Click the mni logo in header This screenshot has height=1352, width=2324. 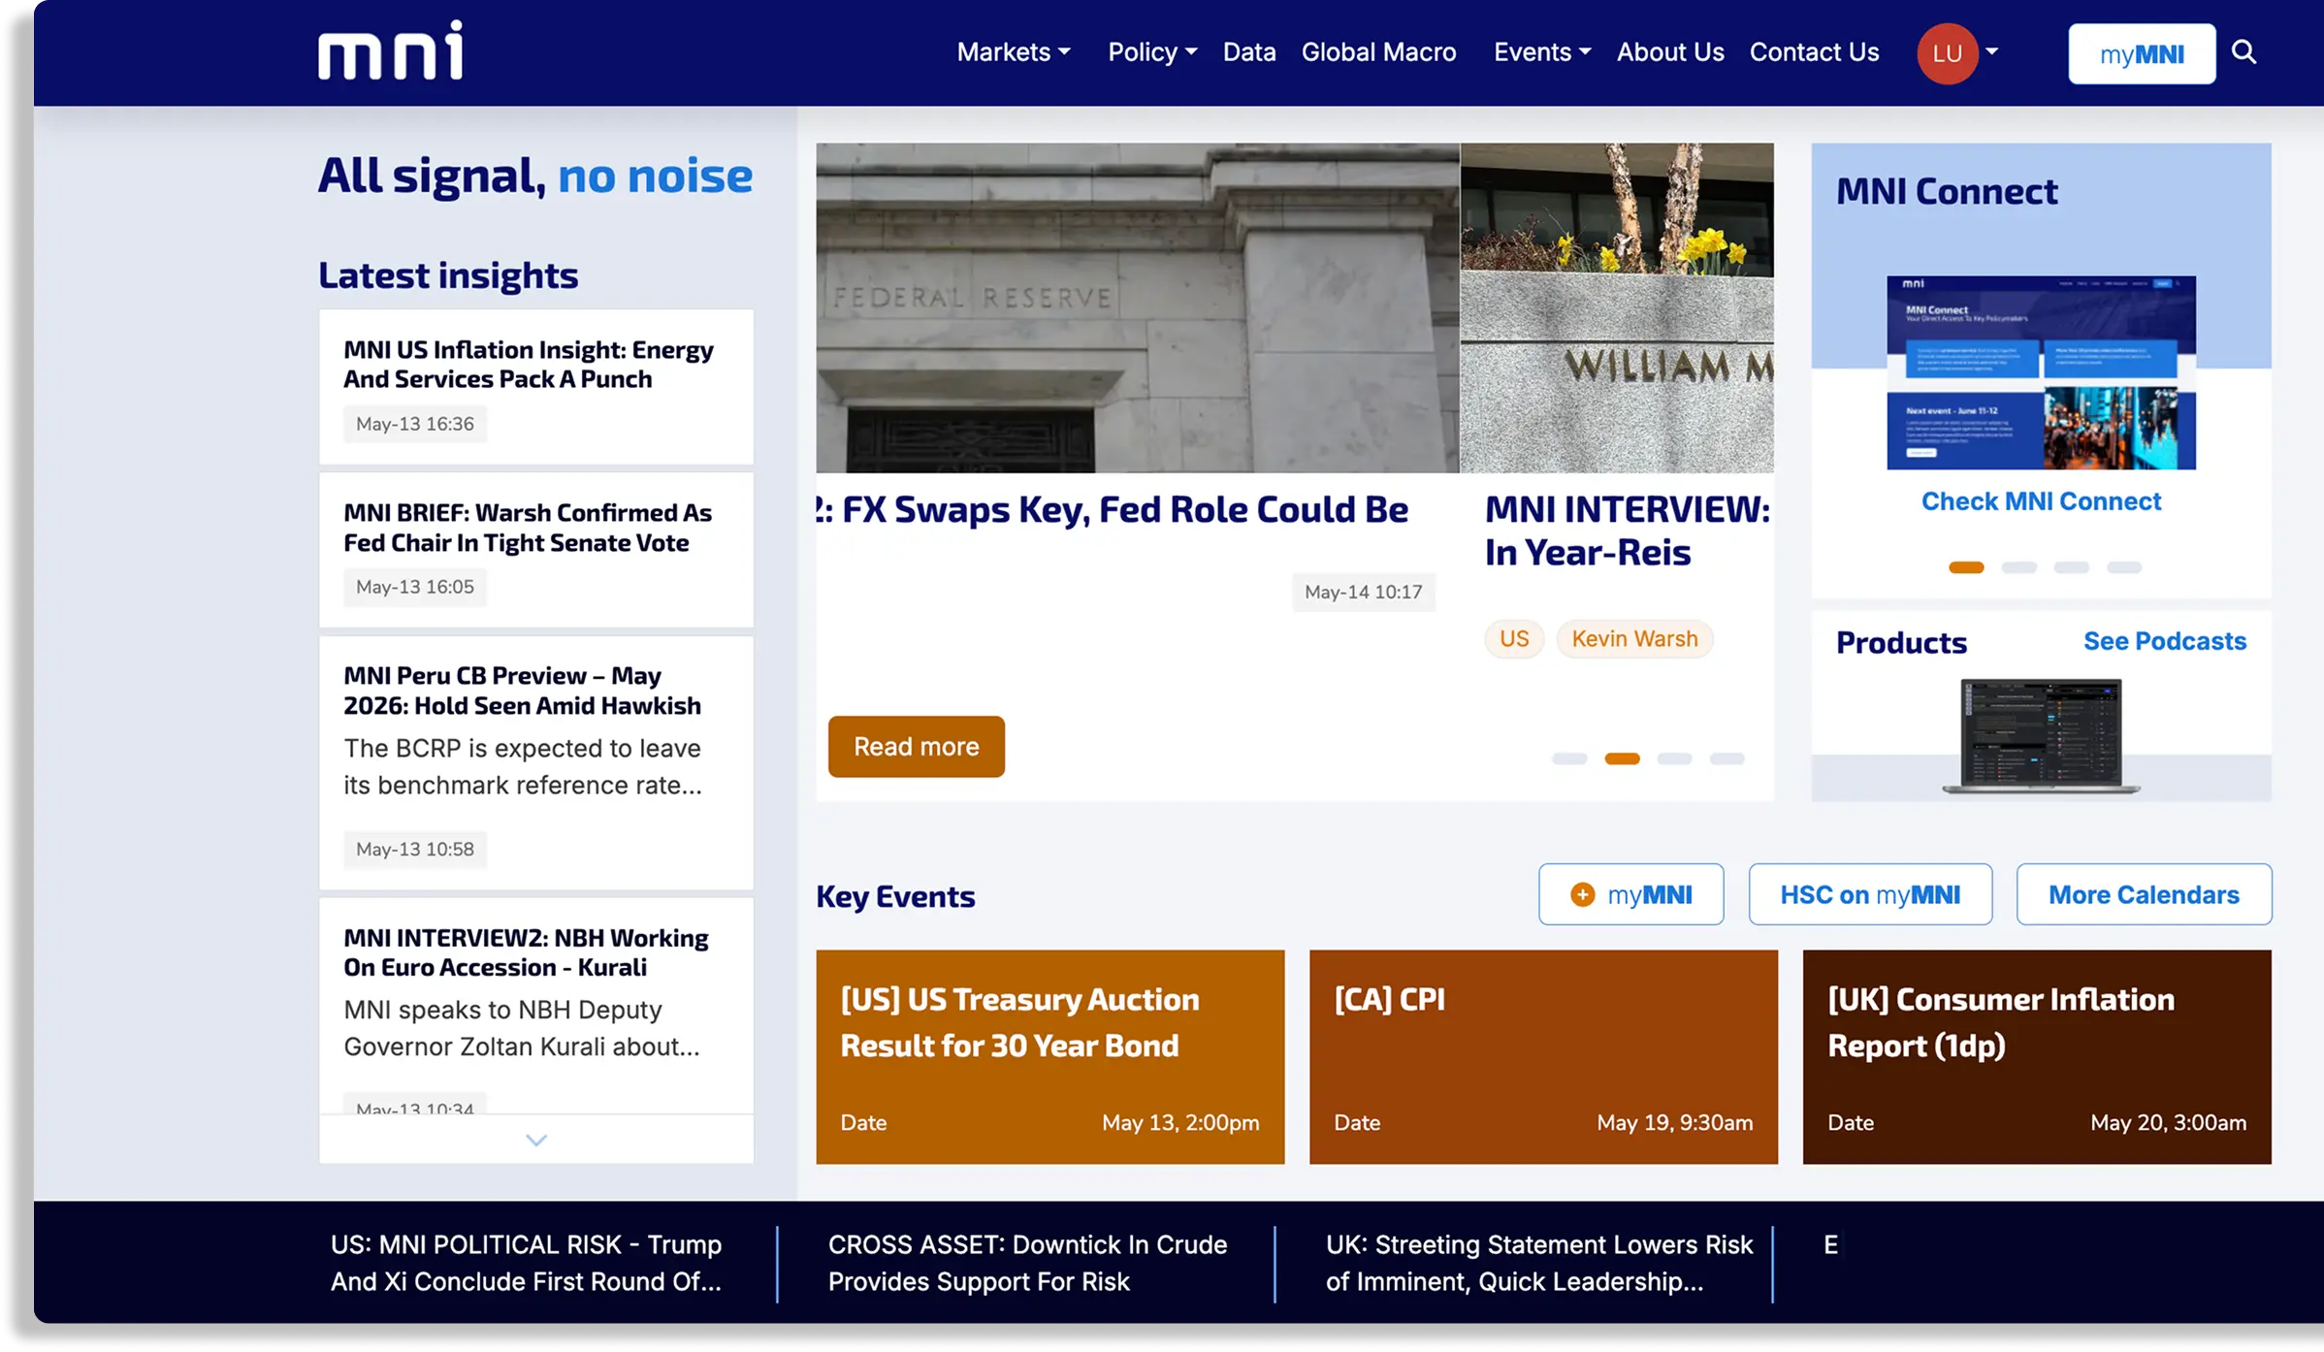(390, 50)
